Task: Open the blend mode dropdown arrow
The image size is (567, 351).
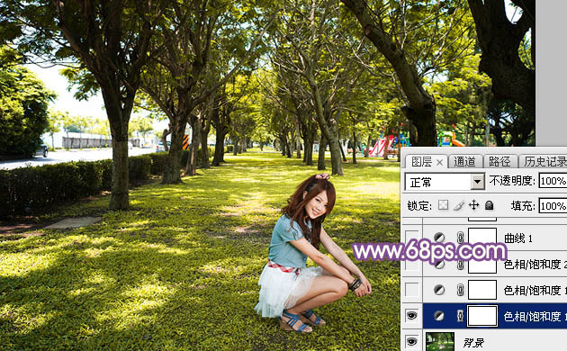Action: tap(478, 182)
